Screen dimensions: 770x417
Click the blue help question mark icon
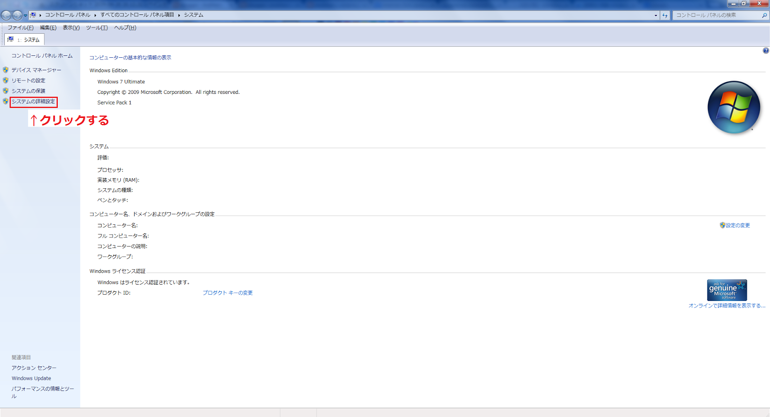point(766,51)
